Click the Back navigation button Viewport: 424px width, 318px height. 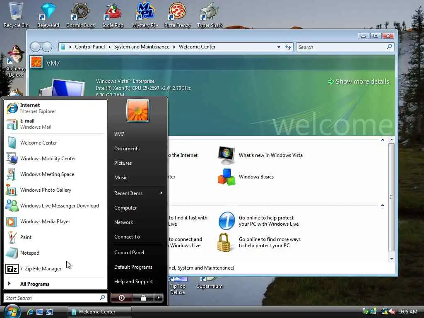pos(35,47)
